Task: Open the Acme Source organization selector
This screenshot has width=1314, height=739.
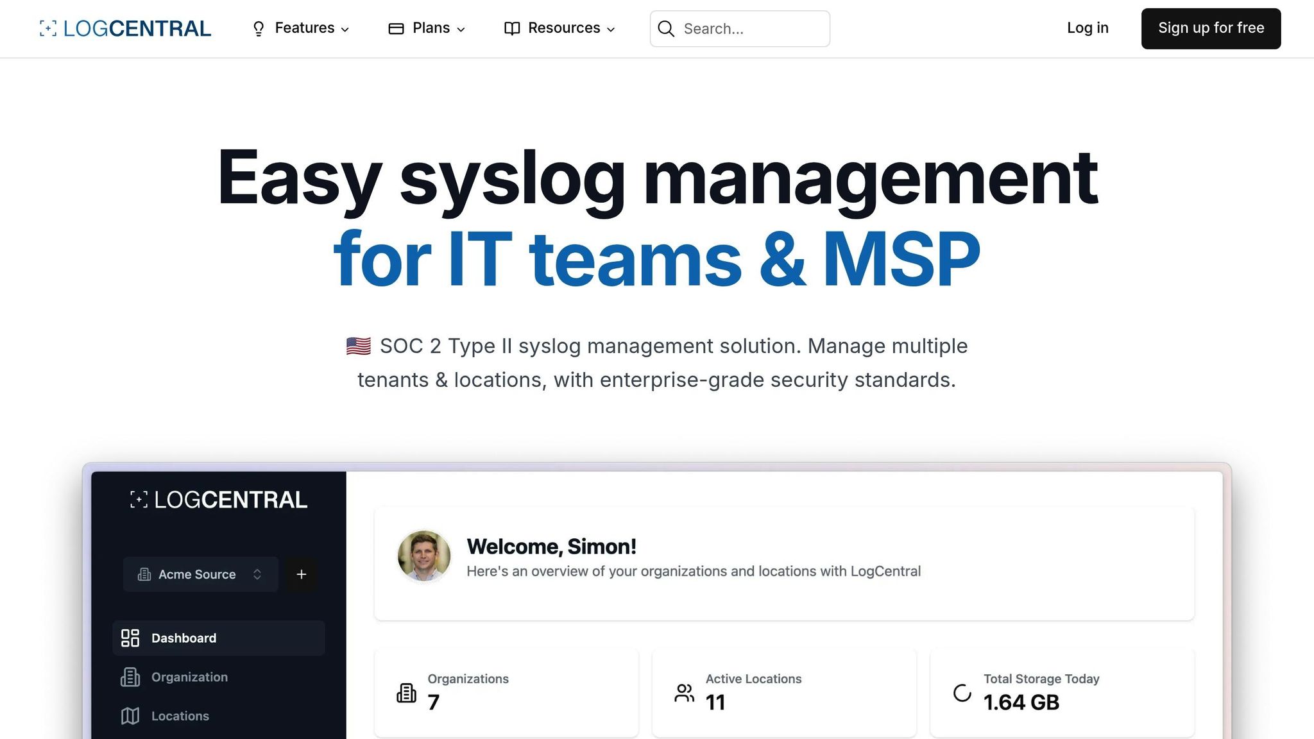Action: 200,574
